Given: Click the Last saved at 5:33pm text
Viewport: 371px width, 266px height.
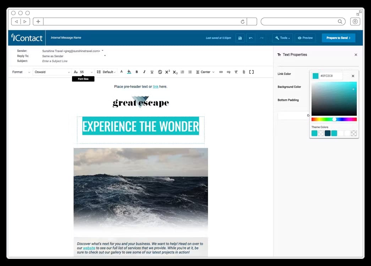Looking at the screenshot, I should (x=218, y=38).
